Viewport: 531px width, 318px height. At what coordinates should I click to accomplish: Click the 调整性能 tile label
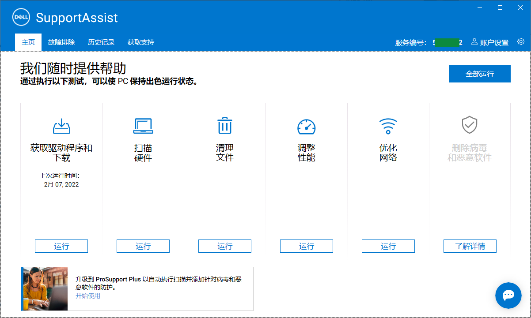[307, 153]
